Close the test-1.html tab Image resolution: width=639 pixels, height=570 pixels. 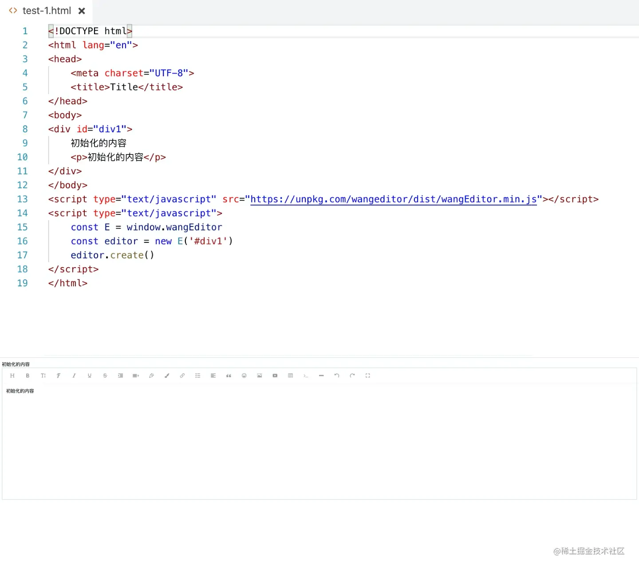(x=82, y=11)
